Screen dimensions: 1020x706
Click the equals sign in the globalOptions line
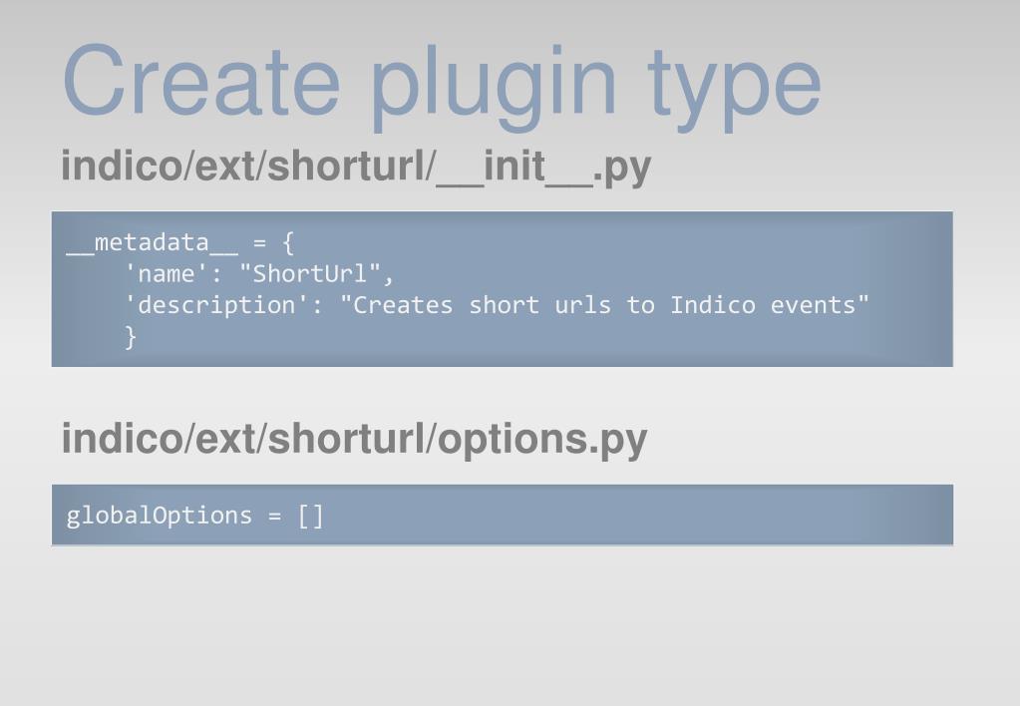tap(275, 517)
